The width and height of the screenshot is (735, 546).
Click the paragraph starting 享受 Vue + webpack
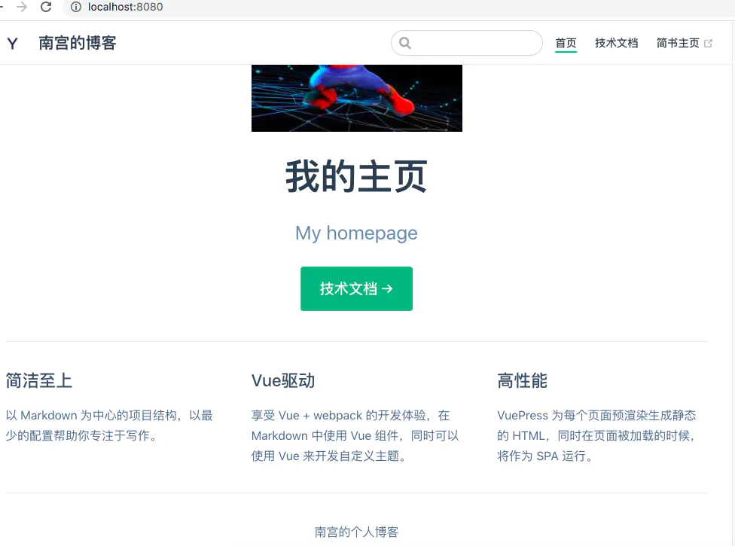coord(355,435)
